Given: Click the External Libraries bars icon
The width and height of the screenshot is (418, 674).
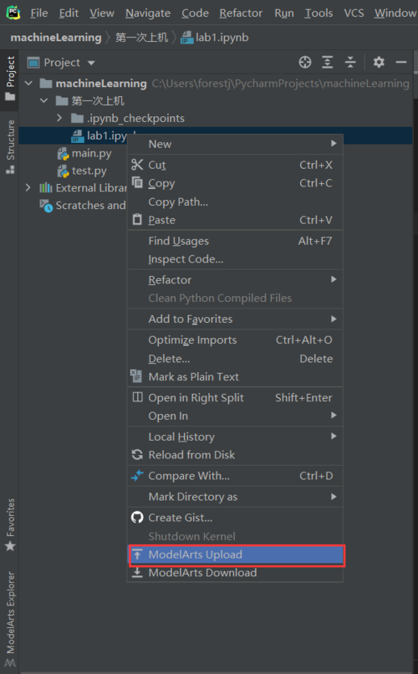Looking at the screenshot, I should pyautogui.click(x=46, y=188).
